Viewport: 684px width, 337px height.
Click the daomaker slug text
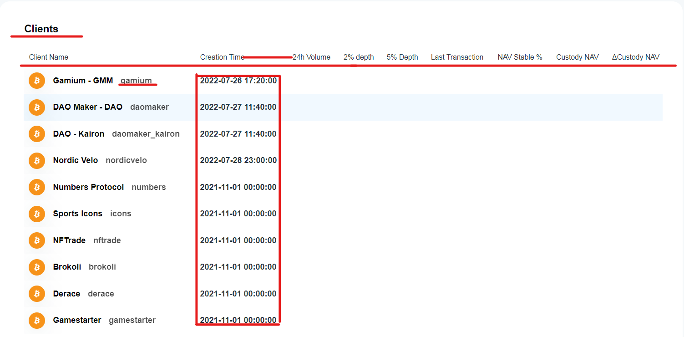(x=149, y=107)
